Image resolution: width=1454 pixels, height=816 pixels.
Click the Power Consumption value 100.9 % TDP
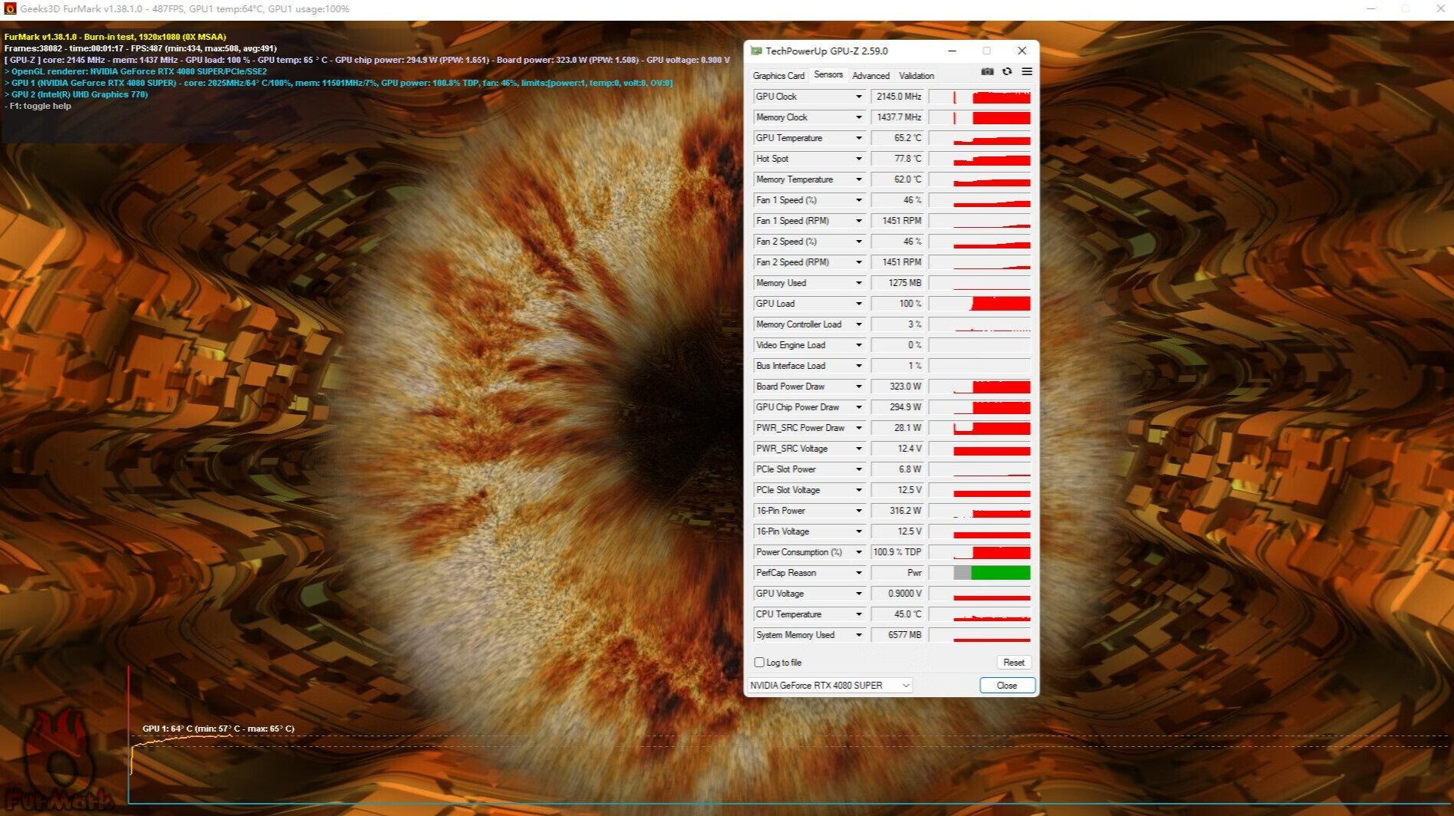pos(898,552)
